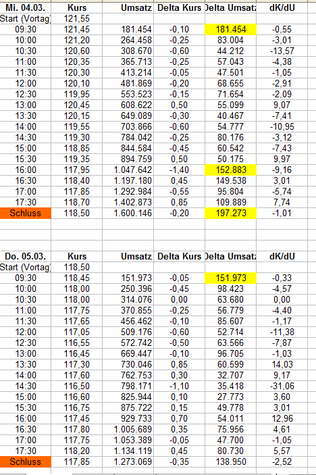Click the dK/dU value -13,57
This screenshot has width=316, height=475.
(282, 51)
